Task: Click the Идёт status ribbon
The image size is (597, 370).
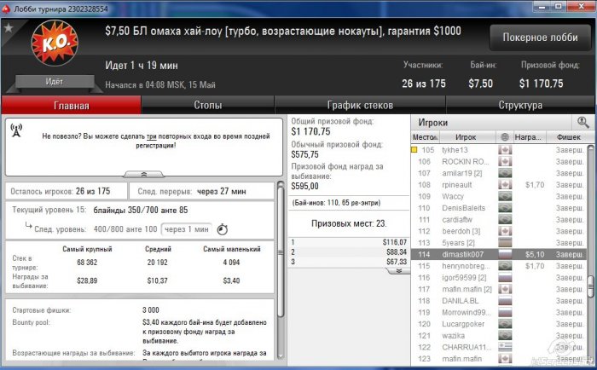Action: [x=55, y=82]
